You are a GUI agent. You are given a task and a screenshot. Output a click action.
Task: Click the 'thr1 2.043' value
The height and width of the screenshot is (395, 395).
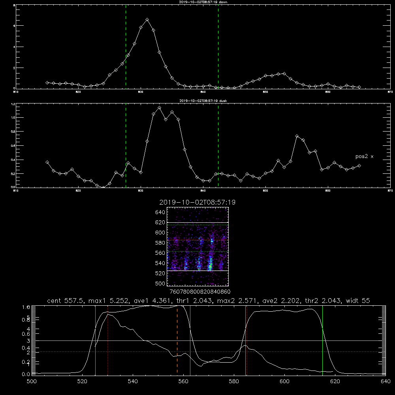pos(195,301)
